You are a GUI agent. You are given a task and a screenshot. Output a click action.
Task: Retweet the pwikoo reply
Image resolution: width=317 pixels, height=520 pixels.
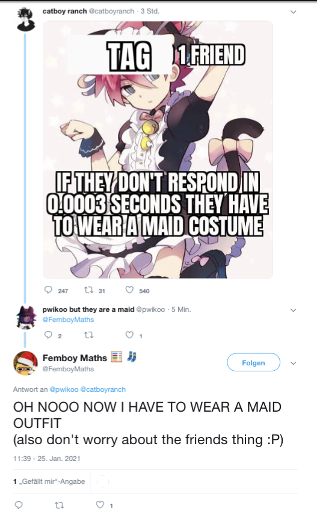pyautogui.click(x=88, y=335)
